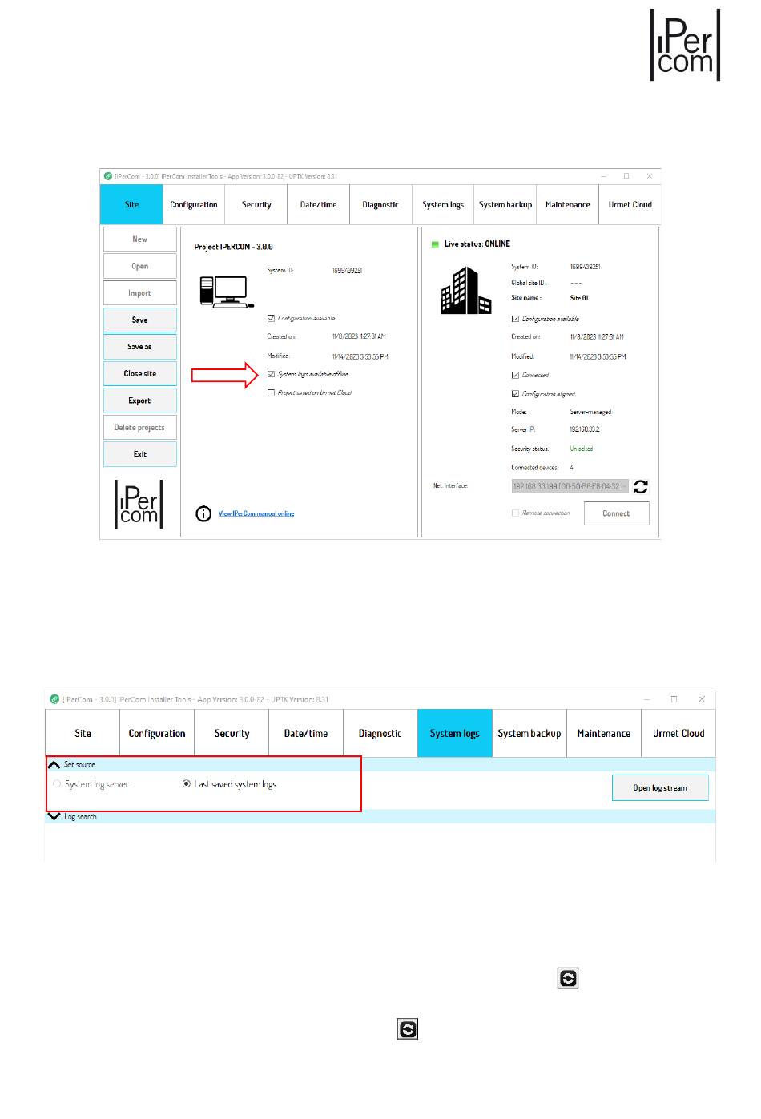Click the Exit button

[140, 454]
